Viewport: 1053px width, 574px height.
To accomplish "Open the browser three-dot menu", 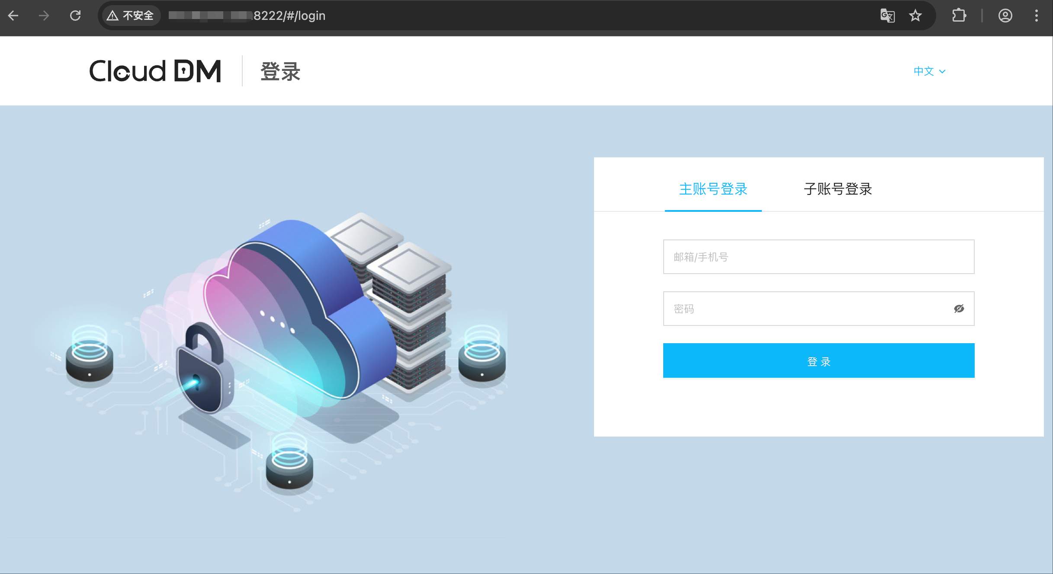I will pos(1036,16).
